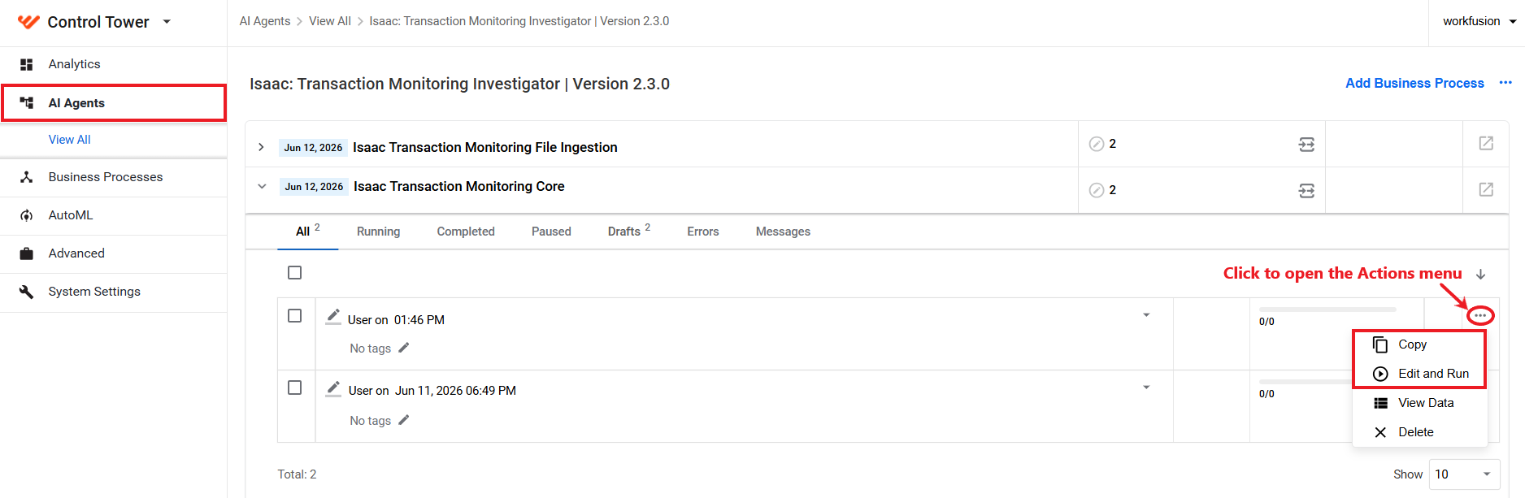Screen dimensions: 1525x498
Task: Open the Control Tower dropdown arrow
Action: click(167, 22)
